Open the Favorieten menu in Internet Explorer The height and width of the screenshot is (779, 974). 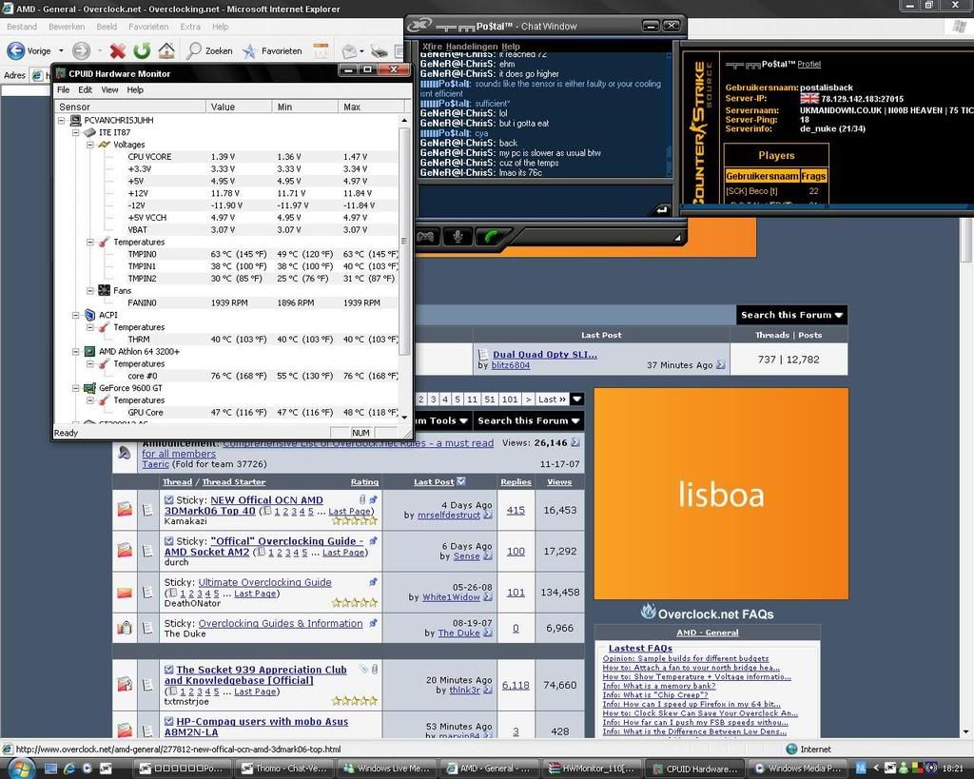pyautogui.click(x=147, y=27)
